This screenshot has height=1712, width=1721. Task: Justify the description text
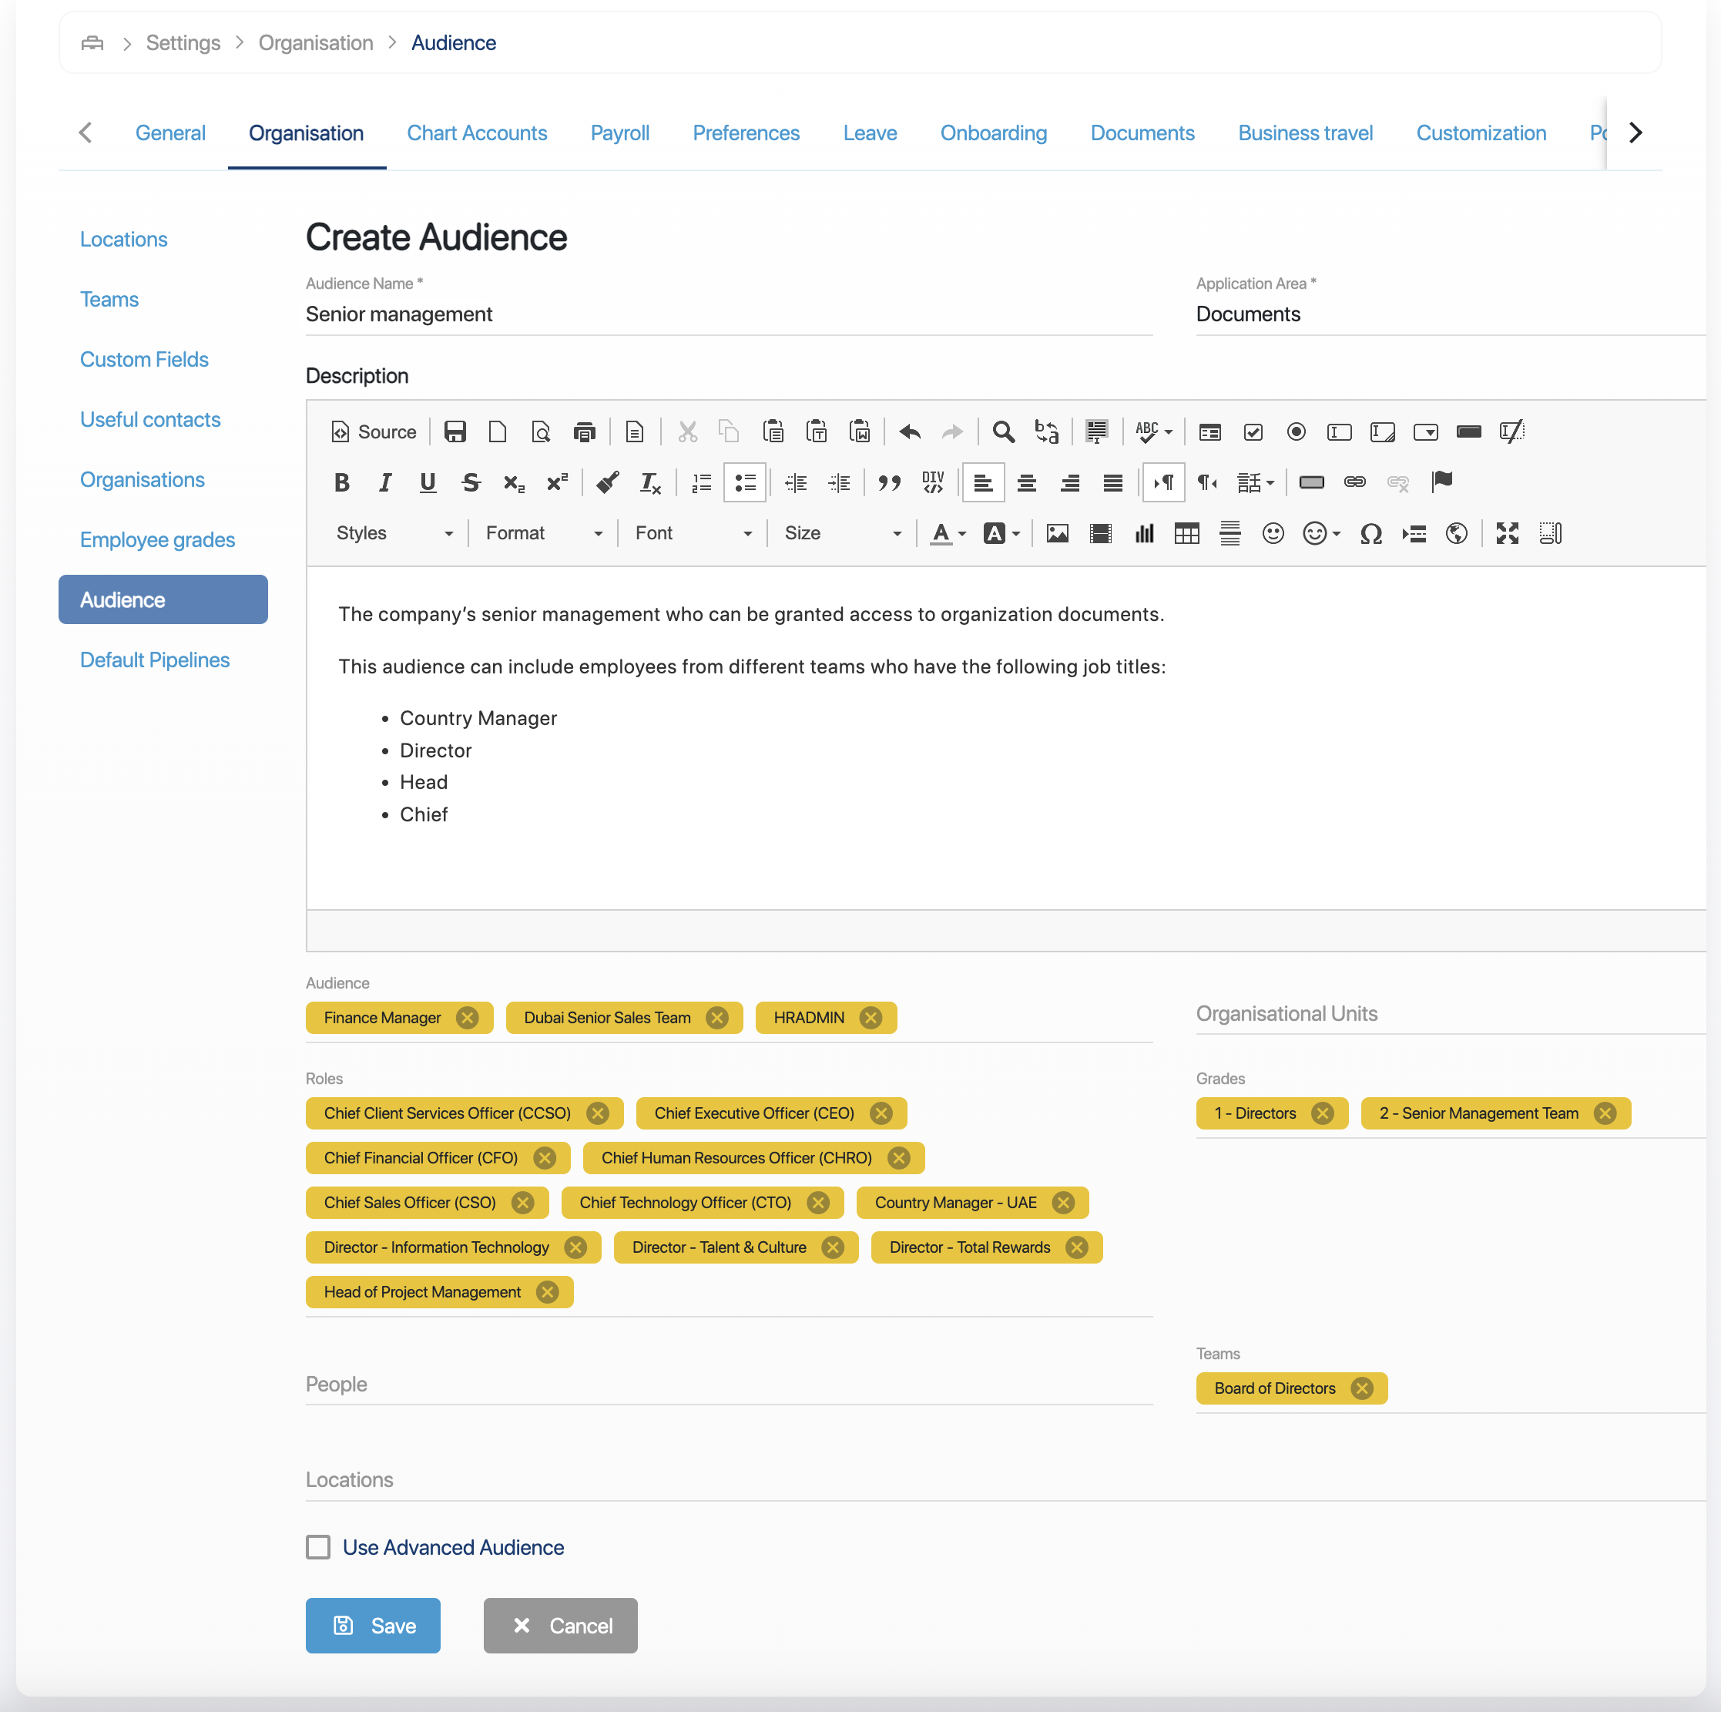(1112, 483)
